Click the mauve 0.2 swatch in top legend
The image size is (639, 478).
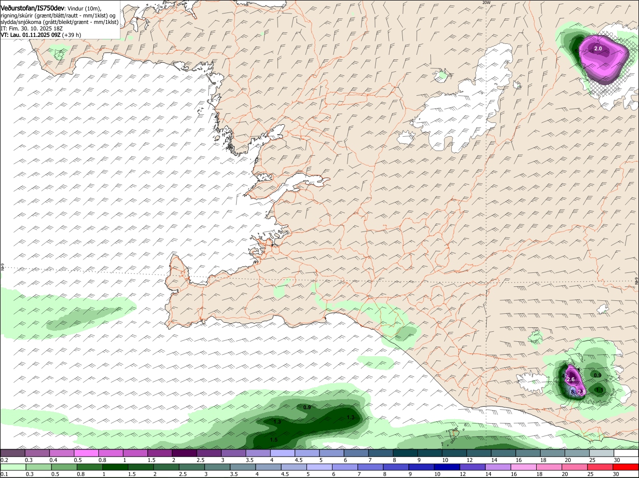pyautogui.click(x=12, y=453)
